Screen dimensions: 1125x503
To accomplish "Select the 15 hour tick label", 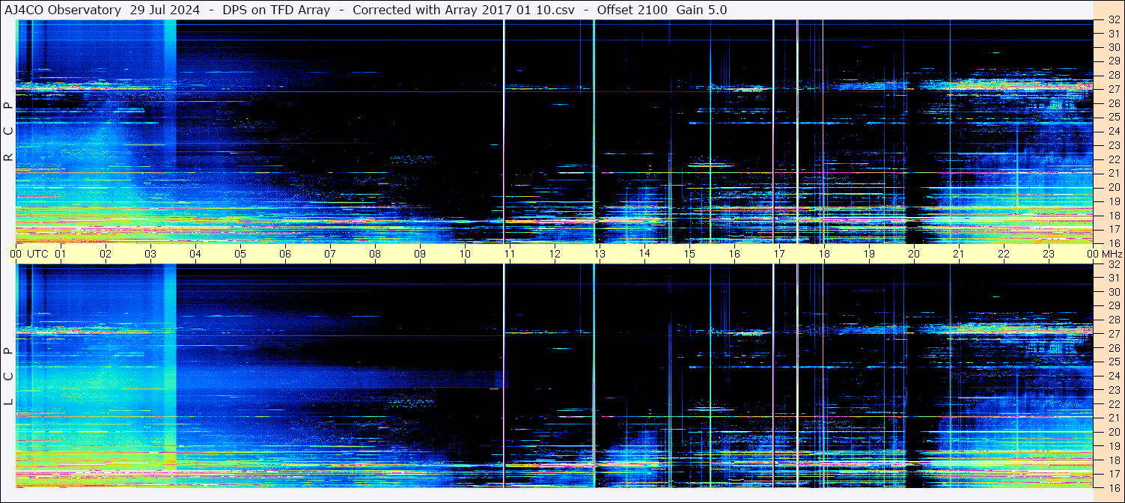I will click(689, 254).
